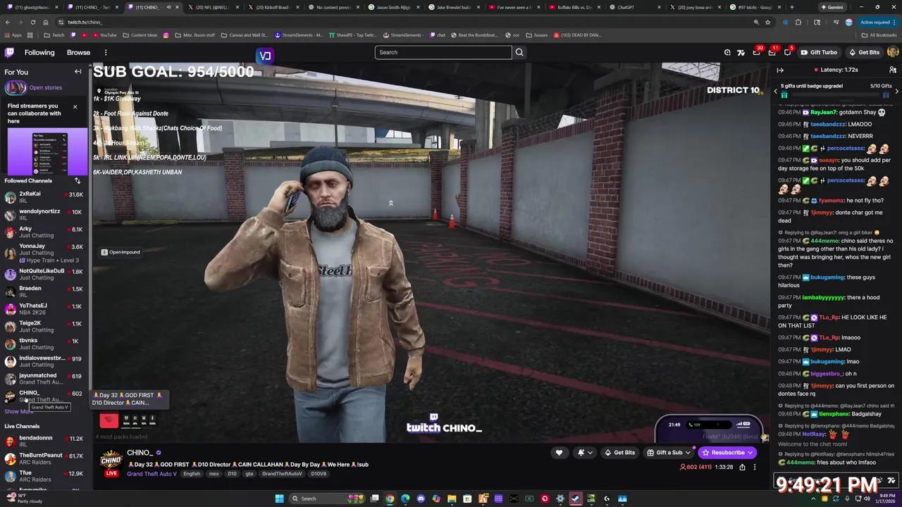Open a new browser tab

pyautogui.click(x=791, y=7)
